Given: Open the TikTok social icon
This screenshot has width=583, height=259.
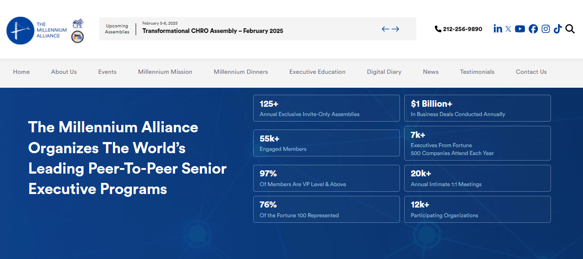Looking at the screenshot, I should click(557, 29).
